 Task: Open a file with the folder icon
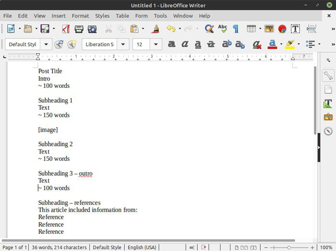pyautogui.click(x=28, y=29)
